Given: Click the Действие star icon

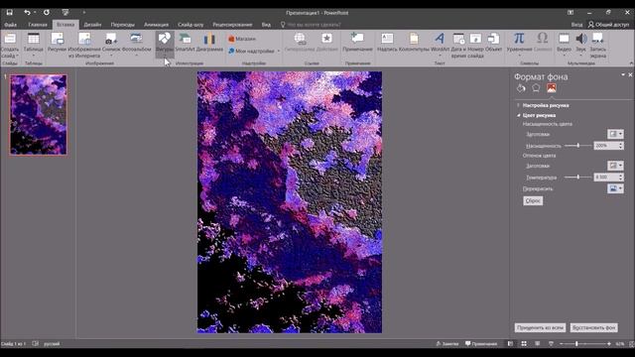Looking at the screenshot, I should [x=326, y=43].
